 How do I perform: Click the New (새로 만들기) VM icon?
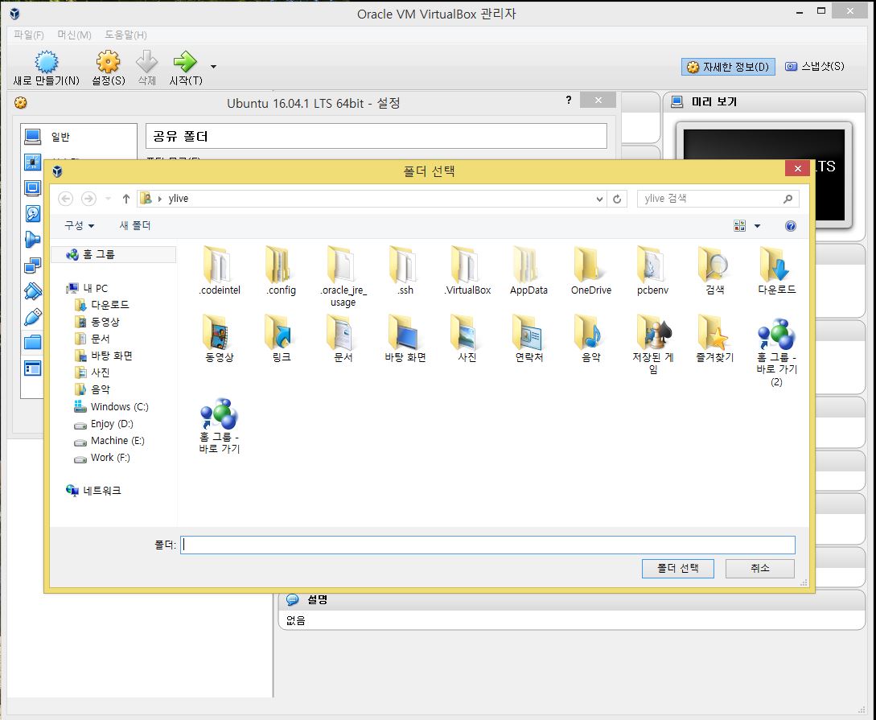click(x=47, y=62)
